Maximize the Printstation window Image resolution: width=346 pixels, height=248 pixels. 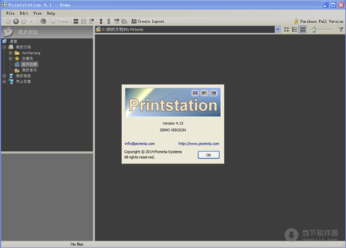click(333, 5)
